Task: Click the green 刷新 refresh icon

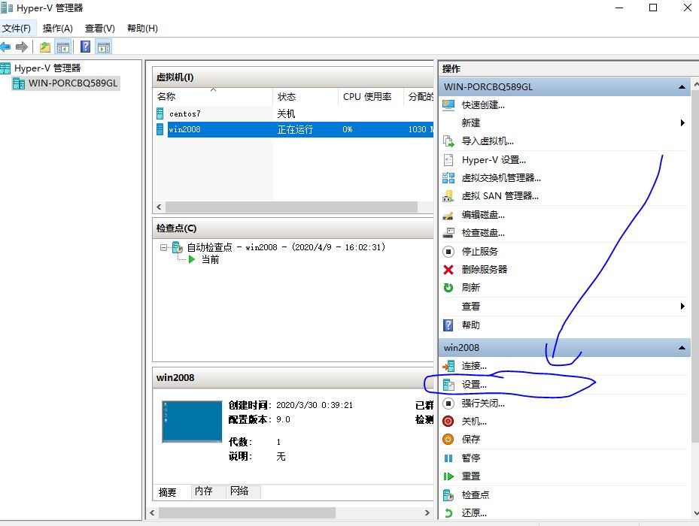Action: [x=448, y=288]
